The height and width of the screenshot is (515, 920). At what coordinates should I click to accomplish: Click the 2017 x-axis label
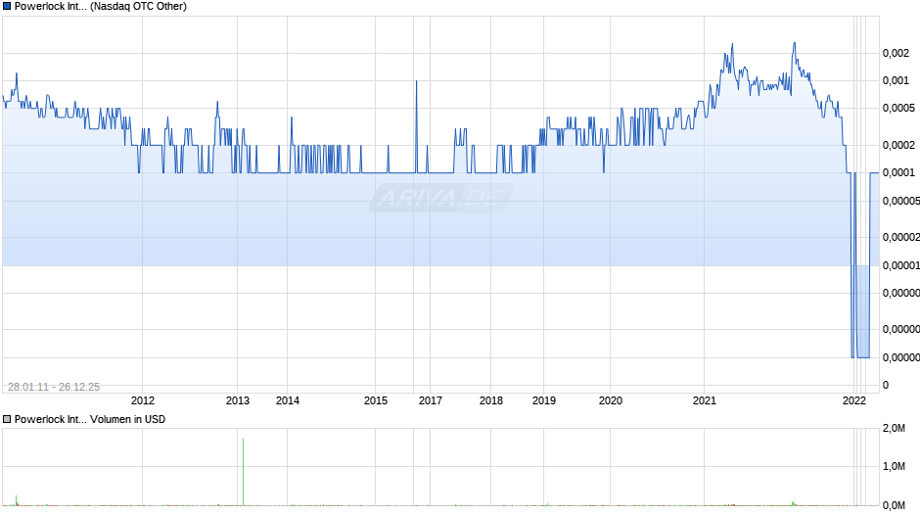430,400
